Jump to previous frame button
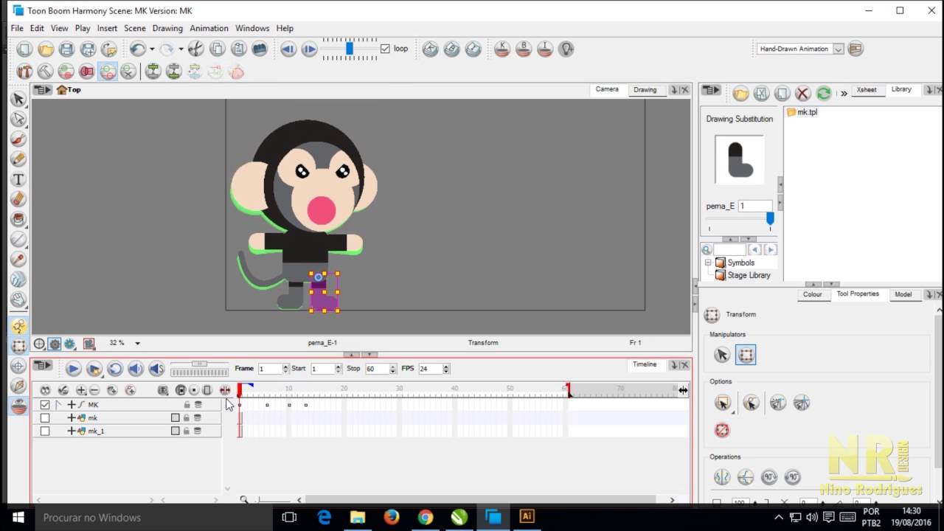The image size is (944, 531). tap(288, 49)
